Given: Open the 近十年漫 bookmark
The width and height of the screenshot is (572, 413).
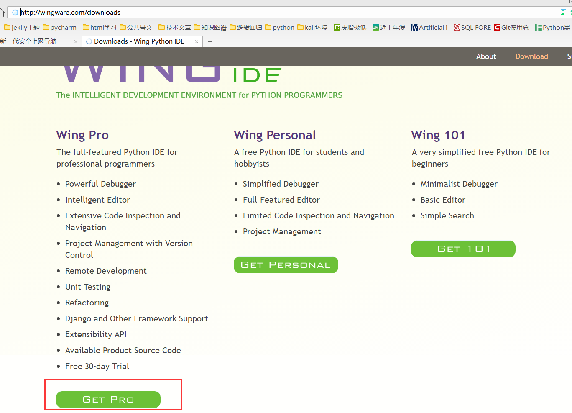Looking at the screenshot, I should point(389,28).
